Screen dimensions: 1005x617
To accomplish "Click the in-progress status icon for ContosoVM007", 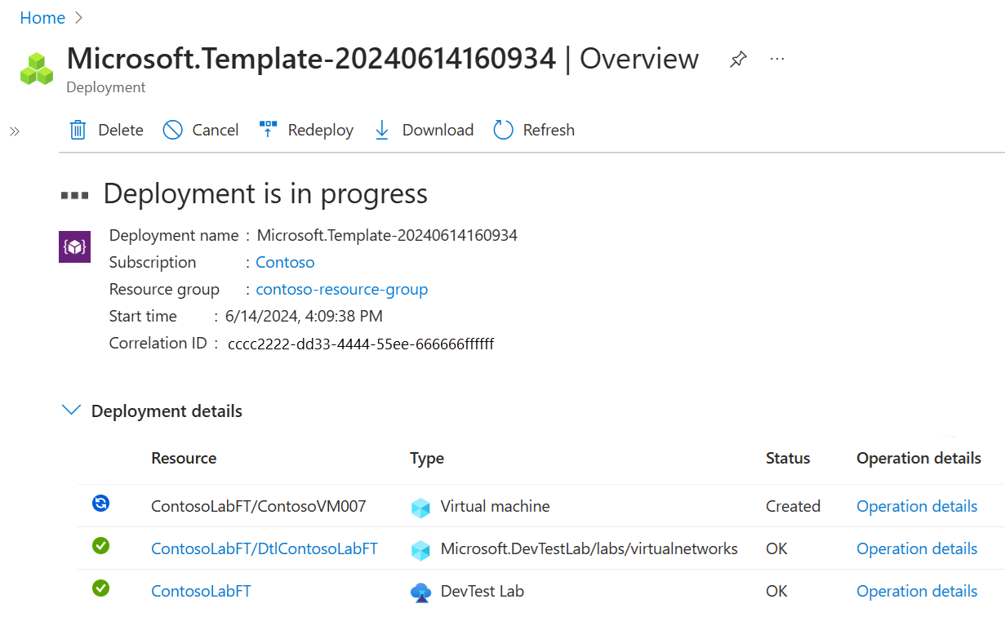I will click(x=100, y=504).
